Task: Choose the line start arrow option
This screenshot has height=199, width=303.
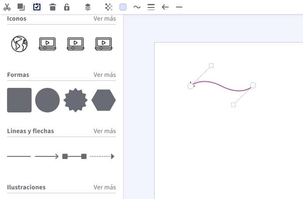Action: 165,7
